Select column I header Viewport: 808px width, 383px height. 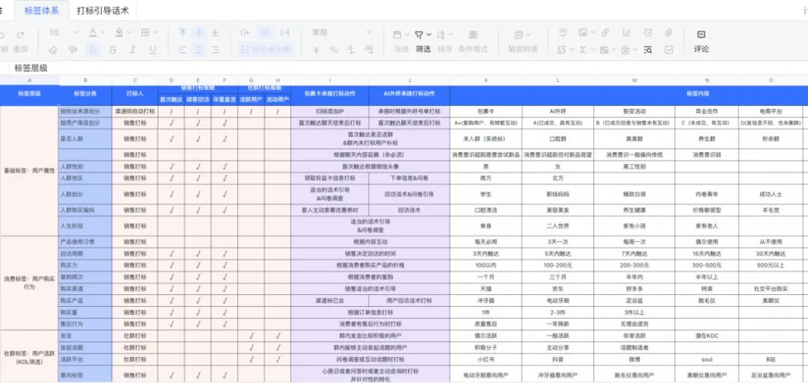click(330, 80)
